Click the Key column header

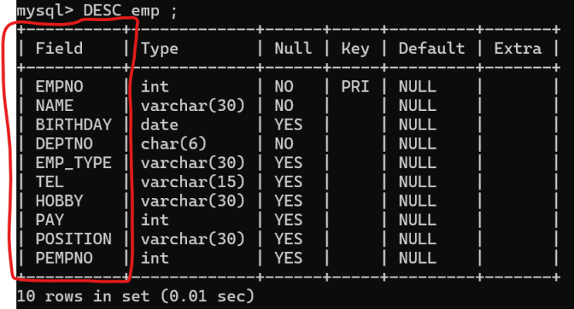355,49
